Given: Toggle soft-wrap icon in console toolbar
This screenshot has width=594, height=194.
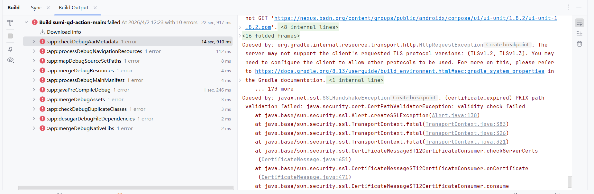Looking at the screenshot, I should pos(580,23).
